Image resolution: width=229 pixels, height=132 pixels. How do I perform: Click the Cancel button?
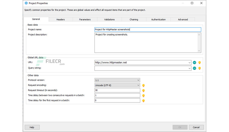(196, 127)
